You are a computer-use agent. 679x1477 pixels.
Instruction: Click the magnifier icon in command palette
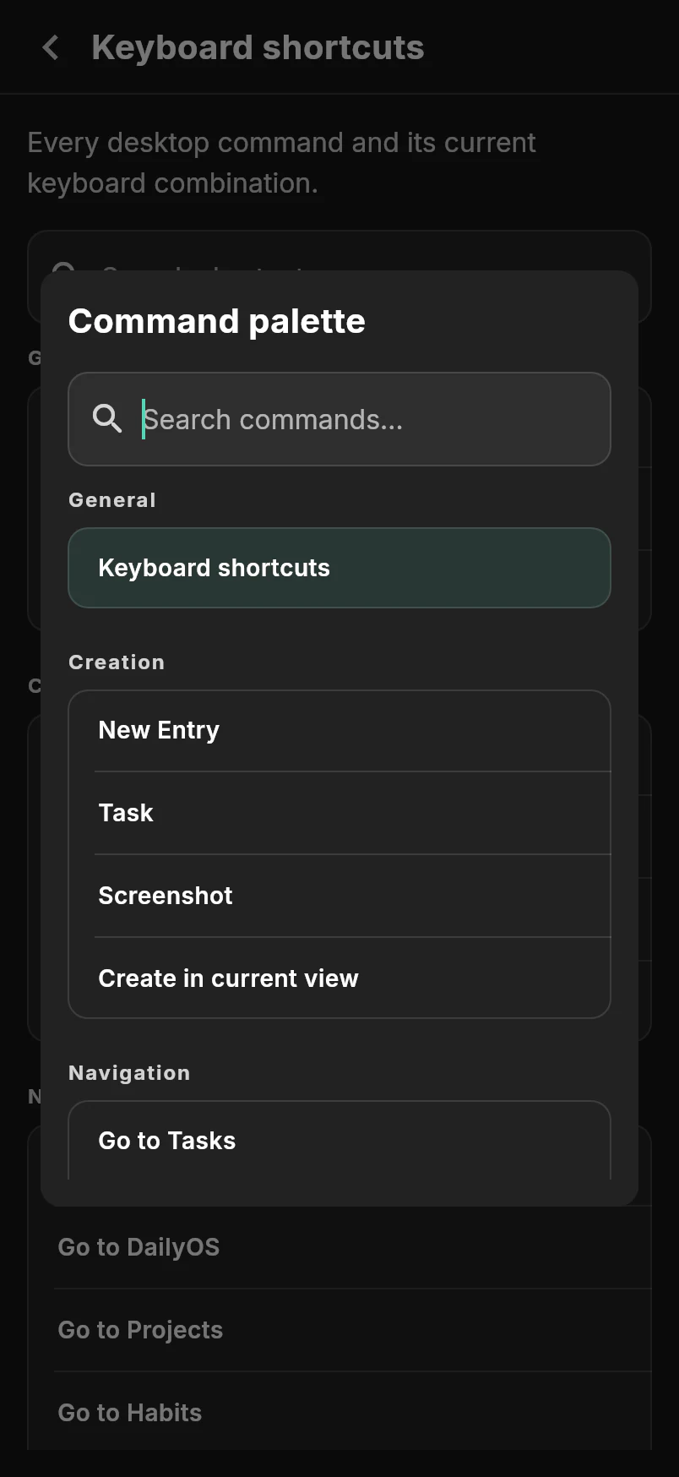(x=107, y=418)
